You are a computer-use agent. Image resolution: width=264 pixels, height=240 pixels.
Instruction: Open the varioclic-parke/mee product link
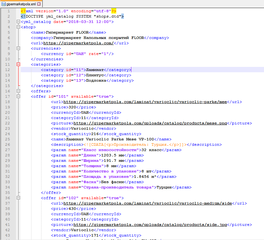click(145, 102)
